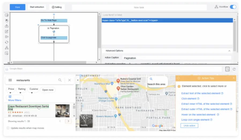
Task: Click Rubio's Coastal Grill map pin
Action: point(118,81)
